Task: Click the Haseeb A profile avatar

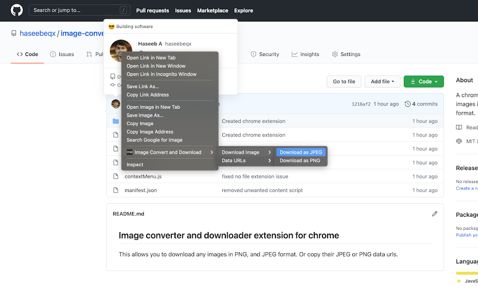Action: coord(120,50)
